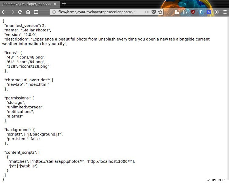
Task: Select the /home/ayo/Developer/repos tab
Action: pos(30,4)
